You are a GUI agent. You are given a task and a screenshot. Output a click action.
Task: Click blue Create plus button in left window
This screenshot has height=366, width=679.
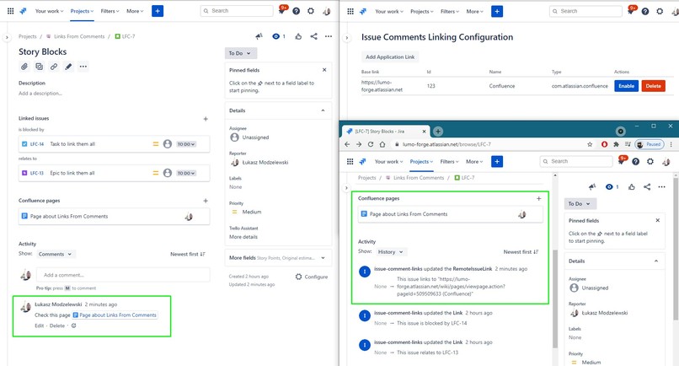(x=158, y=11)
